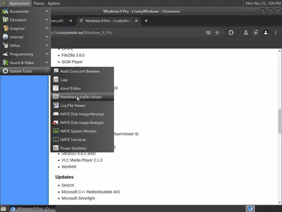Open Chrome Labs flask icon
Screen dimensions: 282x212
click(x=246, y=33)
